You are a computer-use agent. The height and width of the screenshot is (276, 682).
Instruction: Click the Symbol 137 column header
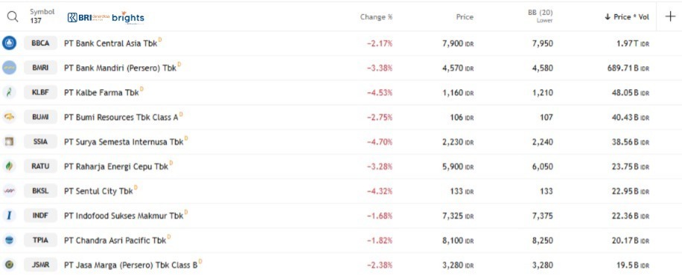[x=42, y=16]
